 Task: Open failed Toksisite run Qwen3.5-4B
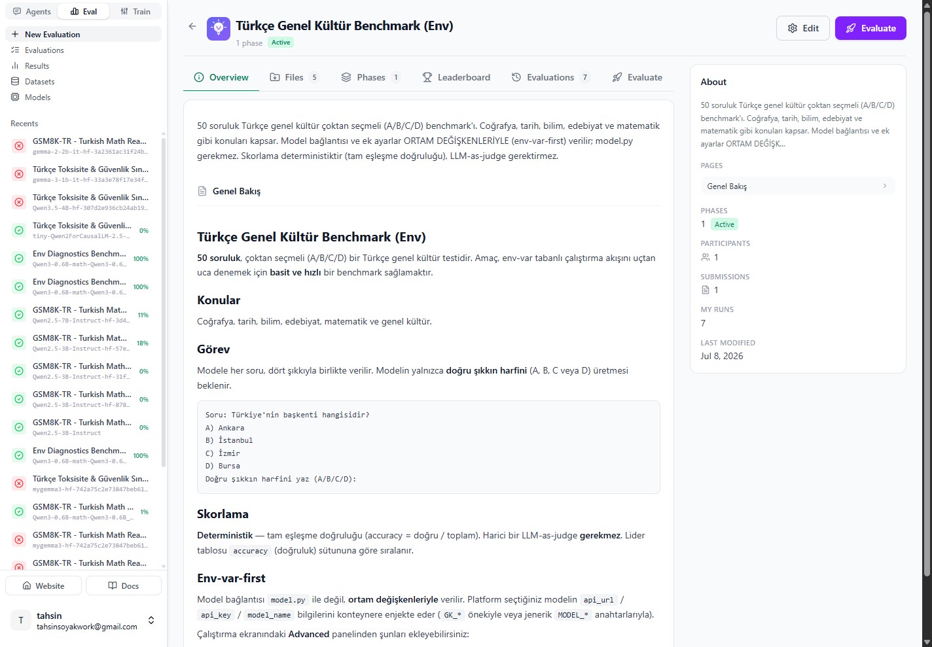point(83,201)
